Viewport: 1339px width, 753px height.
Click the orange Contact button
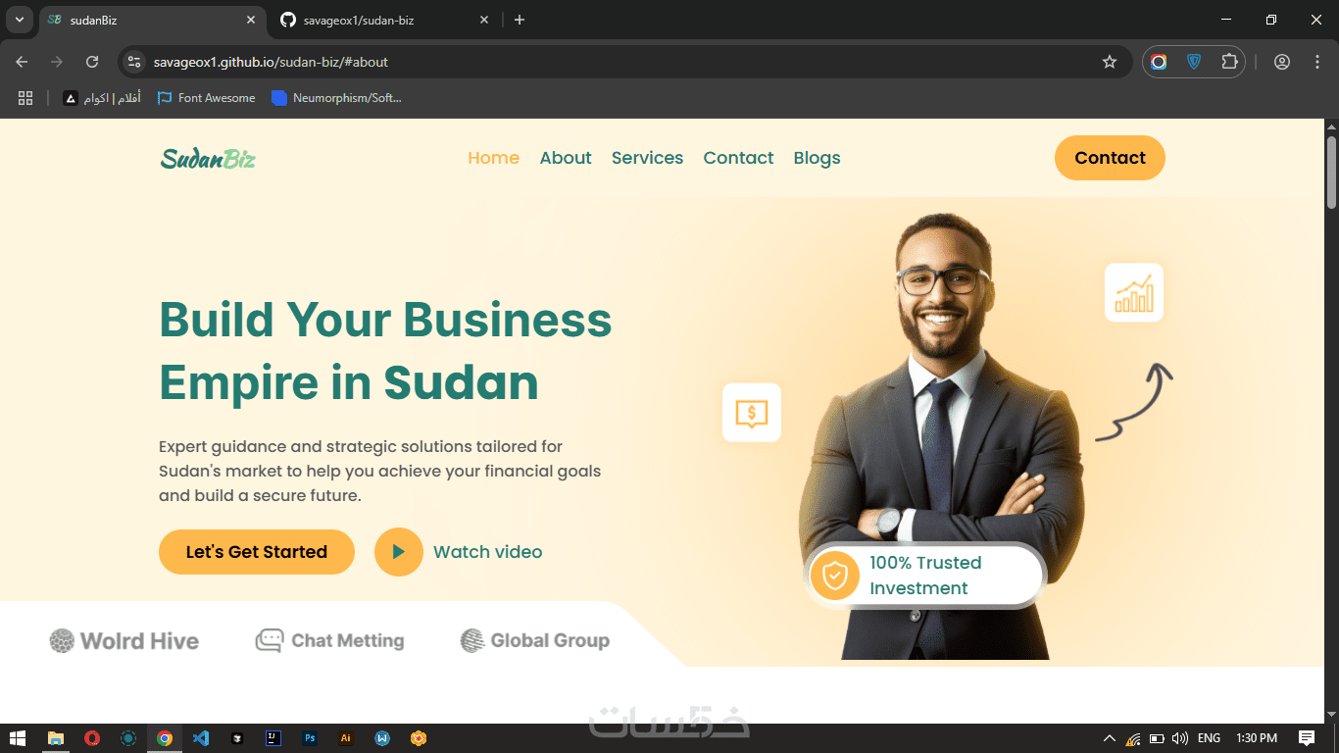(1110, 158)
